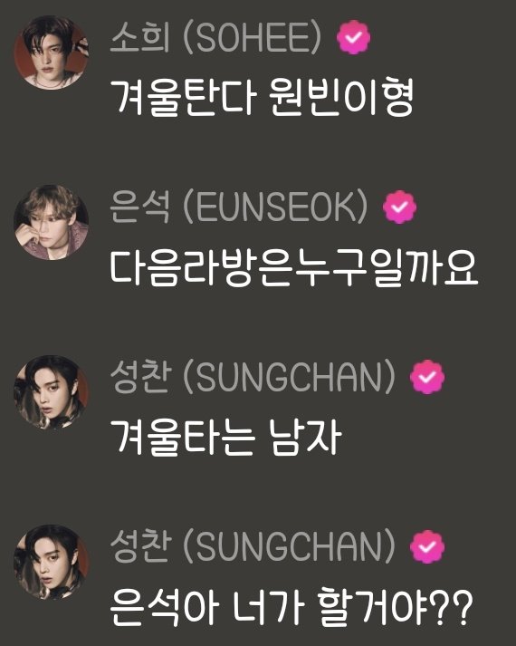
Task: Click 성찬 (SUNGCHAN) name above '은석아 너가 할거야??'
Action: point(253,546)
